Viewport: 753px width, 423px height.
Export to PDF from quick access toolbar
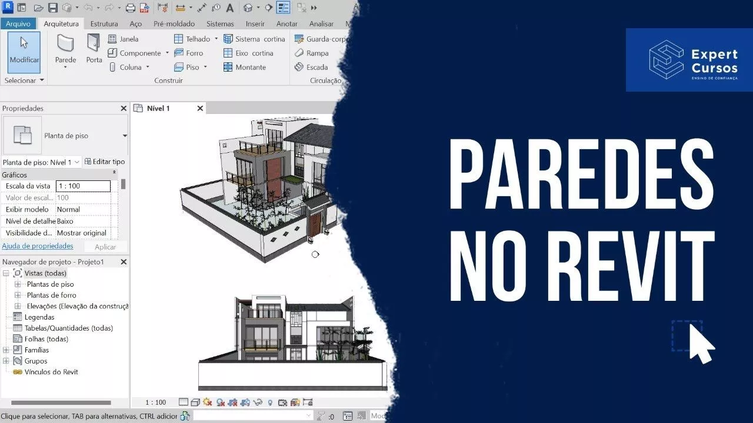[143, 8]
